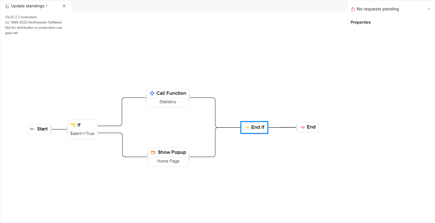
Task: Click the Update standings tab icon
Action: click(7, 6)
